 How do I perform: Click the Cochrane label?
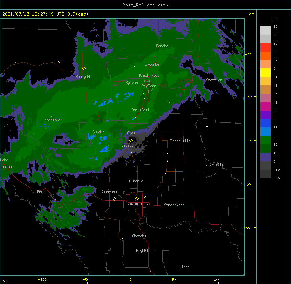coord(109,192)
